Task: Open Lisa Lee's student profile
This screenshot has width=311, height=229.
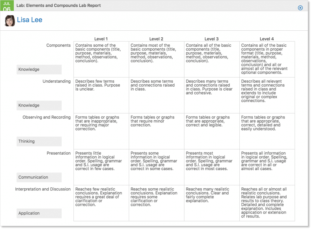Action: click(29, 20)
